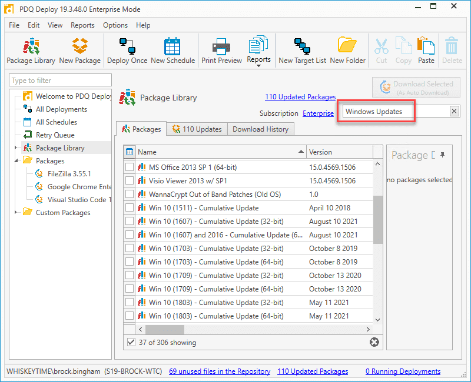Click the Type to filter field
Screen dimensions: 471x382
[61, 81]
